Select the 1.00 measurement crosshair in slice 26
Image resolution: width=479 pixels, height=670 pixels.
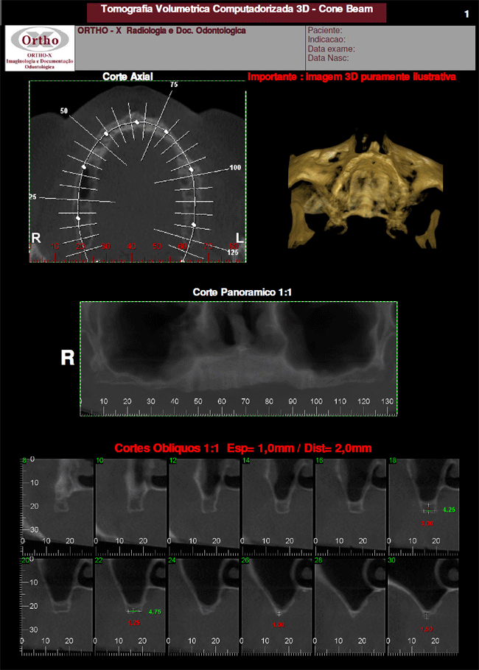[279, 613]
